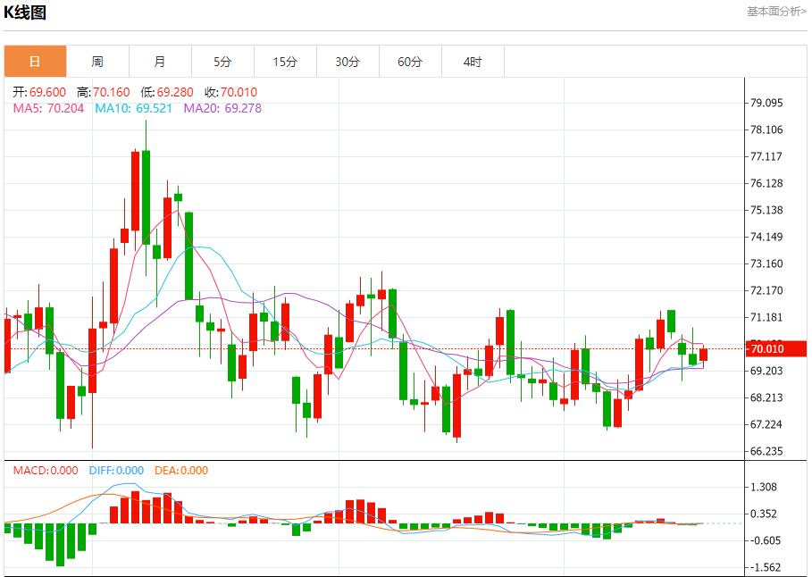Select the 日 daily chart tab
Viewport: 812px width, 577px height.
[35, 62]
